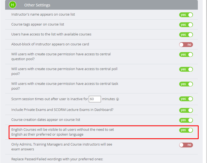The image size is (207, 163).
Task: Click the green H section icon
Action: click(x=12, y=5)
